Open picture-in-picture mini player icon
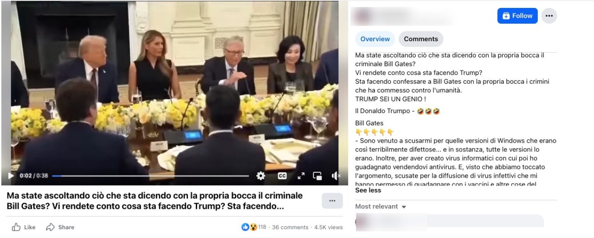 (317, 176)
